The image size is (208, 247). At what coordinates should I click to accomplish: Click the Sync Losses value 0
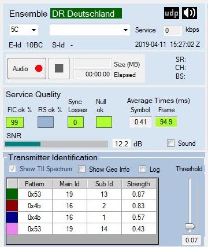click(x=76, y=122)
